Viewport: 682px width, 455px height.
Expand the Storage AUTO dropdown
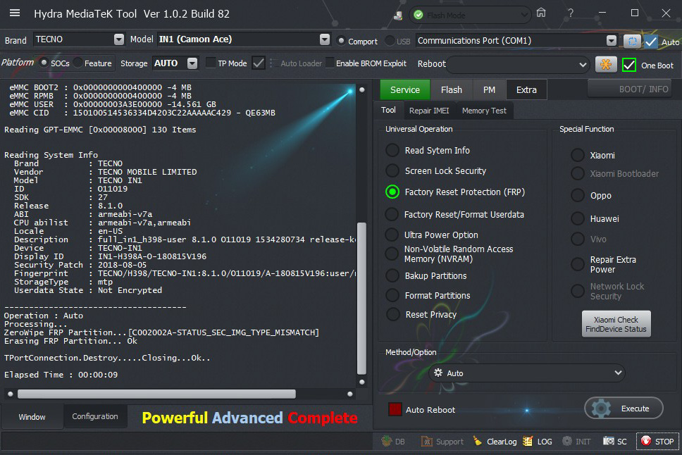click(192, 63)
